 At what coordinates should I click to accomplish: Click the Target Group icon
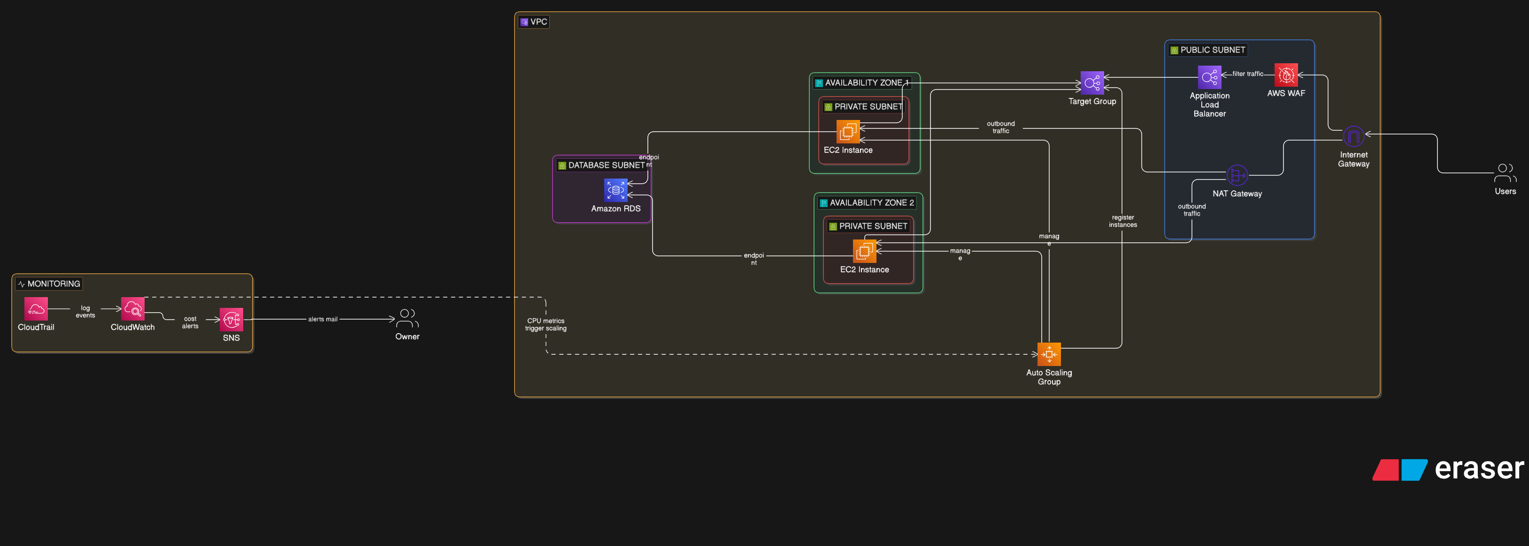1092,83
